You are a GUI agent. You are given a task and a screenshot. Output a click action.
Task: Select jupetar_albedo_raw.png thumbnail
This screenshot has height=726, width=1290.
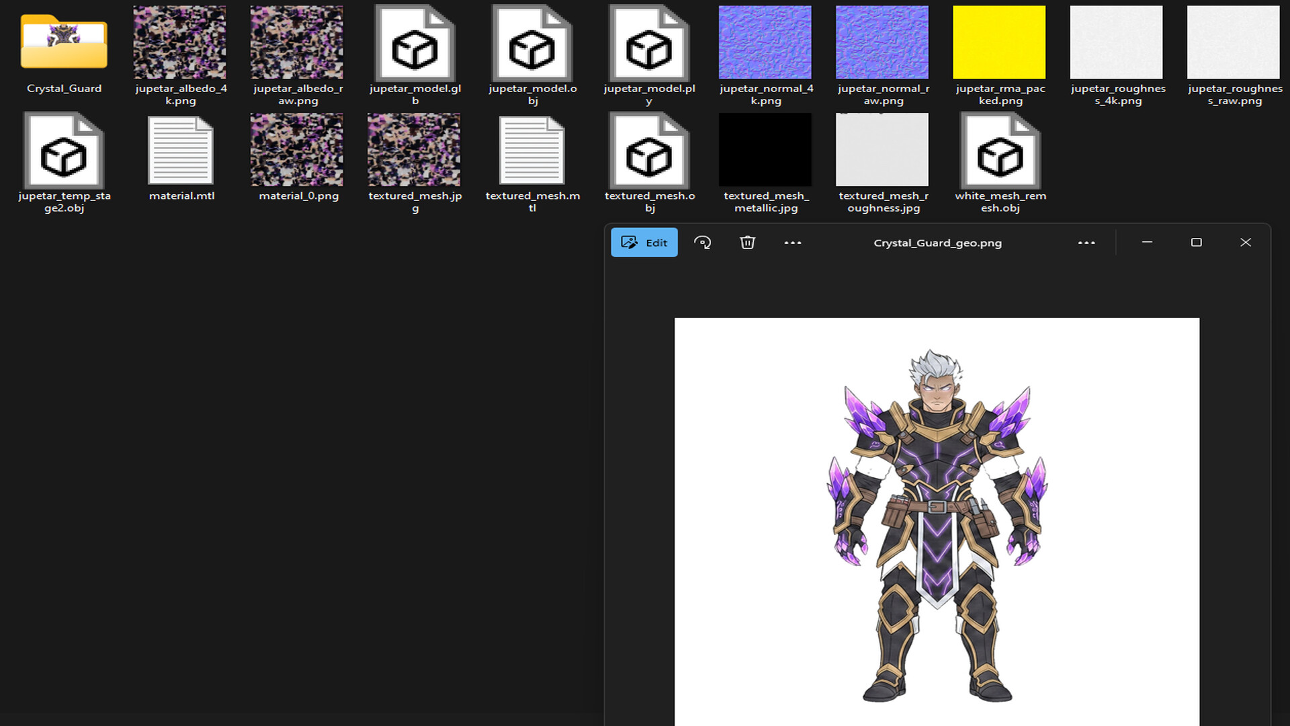pyautogui.click(x=297, y=42)
